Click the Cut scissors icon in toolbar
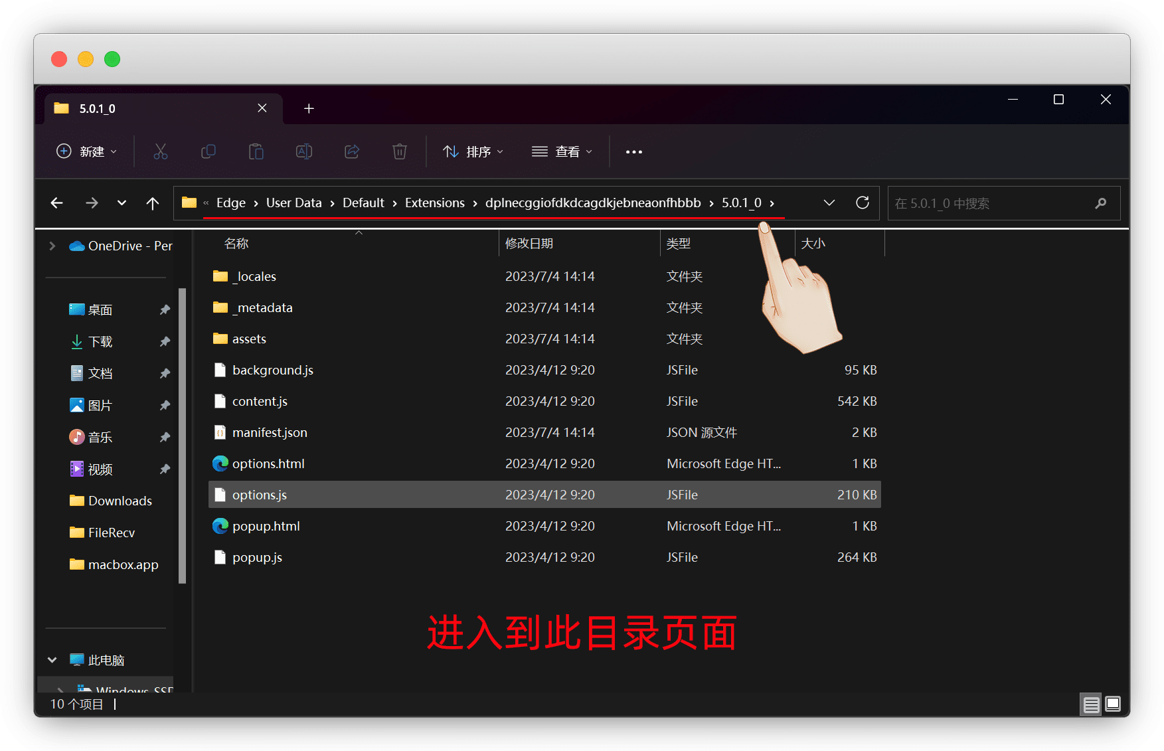Screen dimensions: 1164x751 pyautogui.click(x=160, y=152)
